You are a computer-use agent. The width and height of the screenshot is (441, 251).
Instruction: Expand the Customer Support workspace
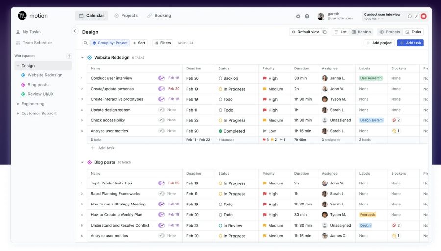click(x=18, y=114)
